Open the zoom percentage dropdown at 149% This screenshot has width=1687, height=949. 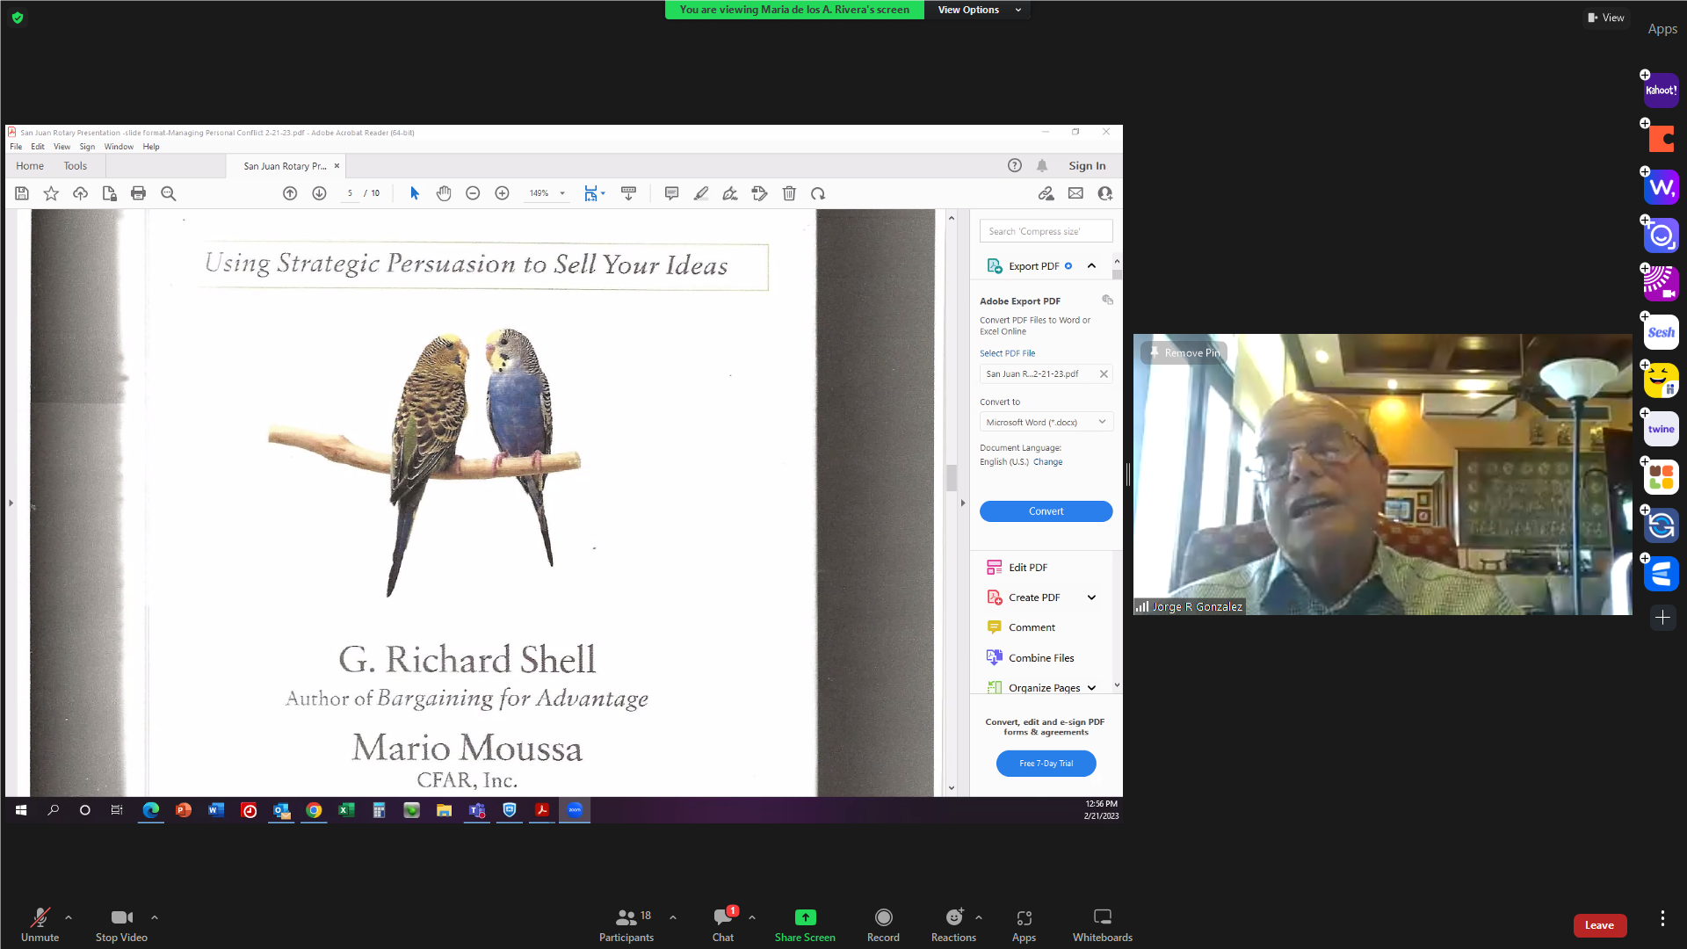click(562, 193)
